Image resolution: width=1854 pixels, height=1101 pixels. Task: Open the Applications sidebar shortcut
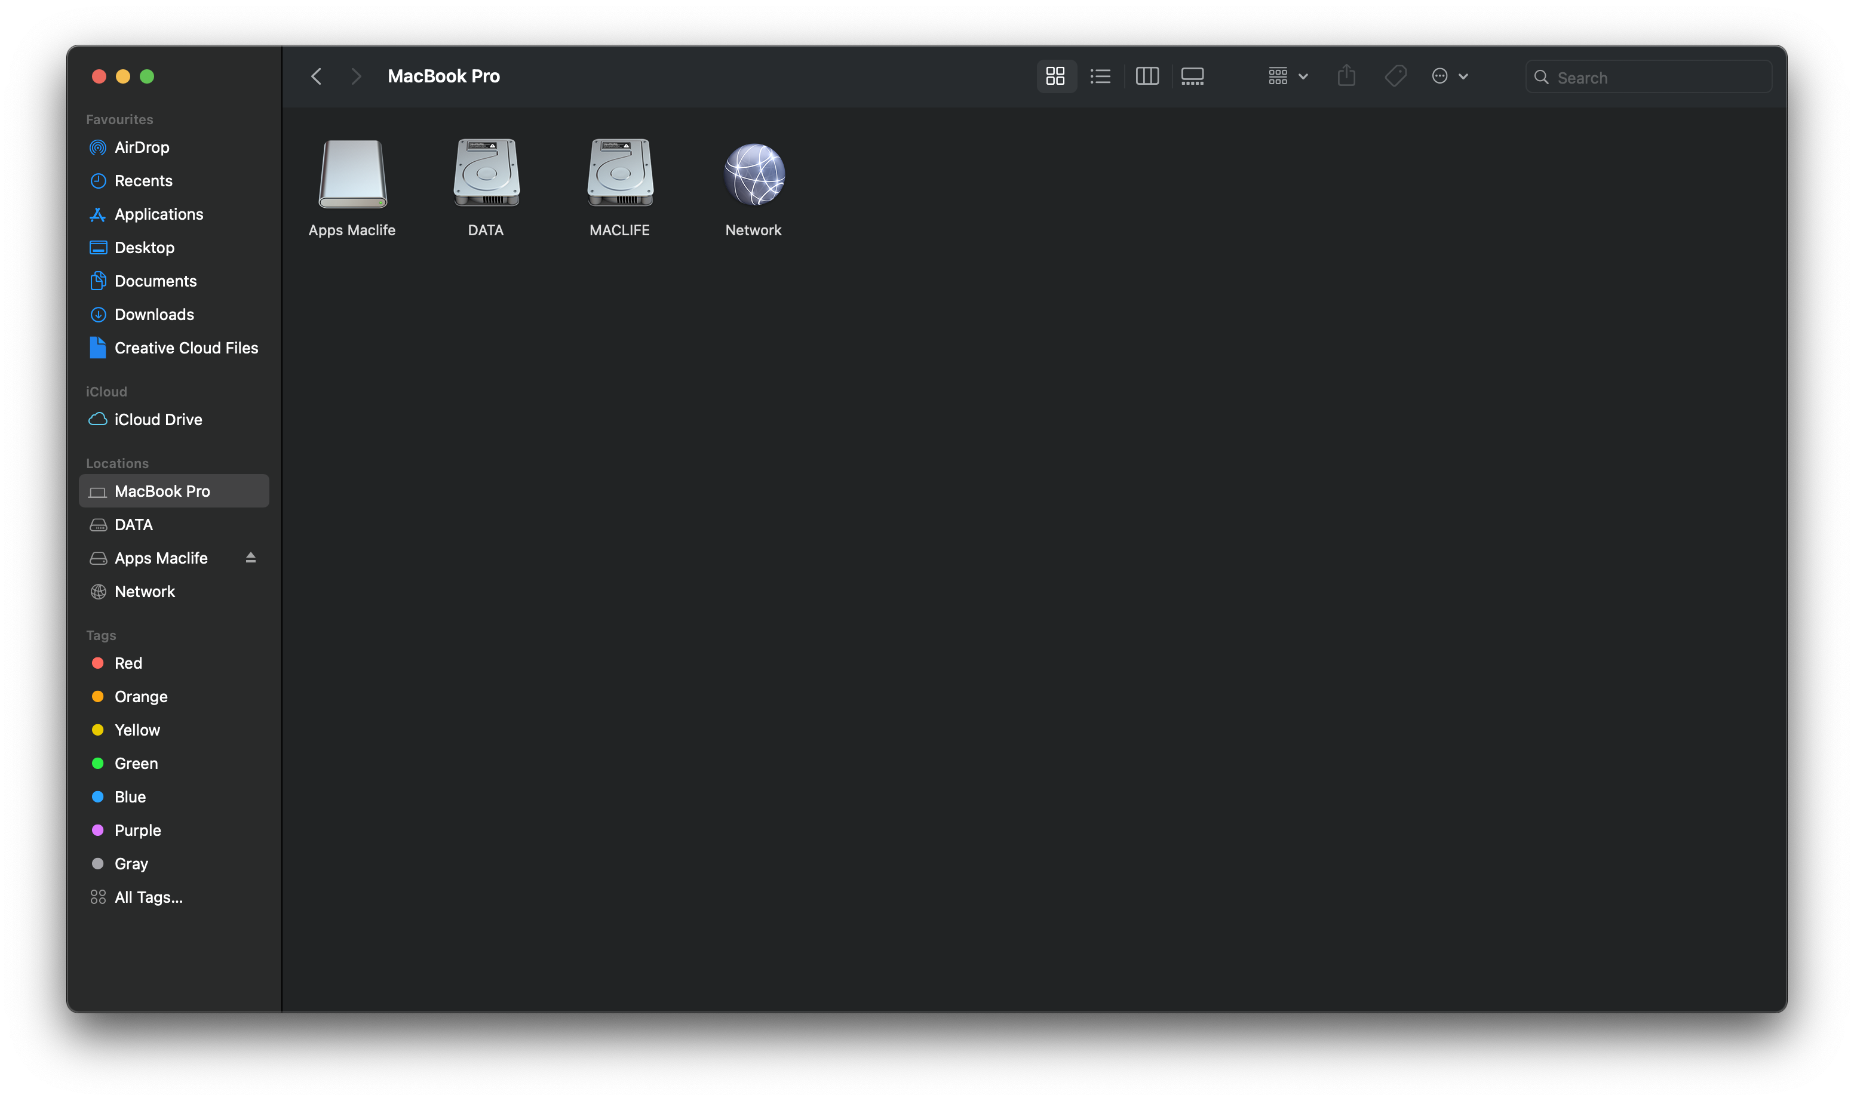(159, 214)
